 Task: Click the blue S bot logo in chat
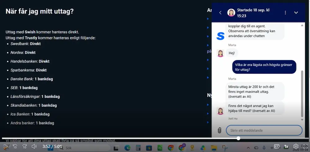[220, 36]
